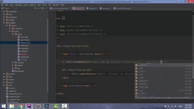Open the View menu
This screenshot has height=109, width=194.
(x=12, y=5)
